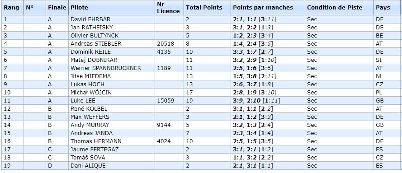Select the Nr Licence column header
The image size is (402, 173).
(x=168, y=8)
